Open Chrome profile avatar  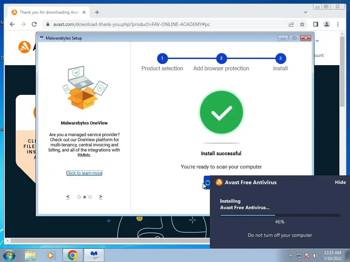pos(326,24)
